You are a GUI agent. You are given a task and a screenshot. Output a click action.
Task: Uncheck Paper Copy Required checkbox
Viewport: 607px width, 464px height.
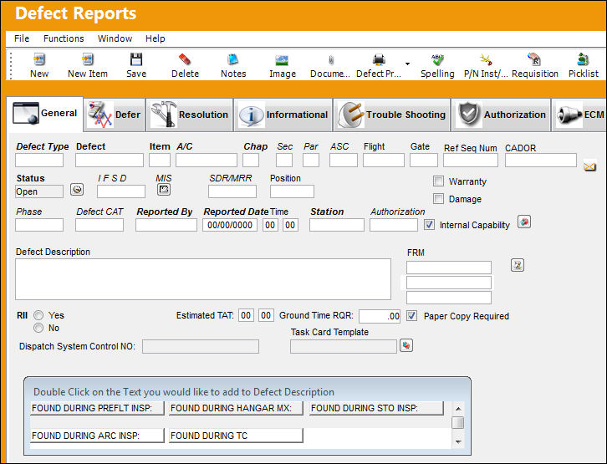[x=411, y=316]
